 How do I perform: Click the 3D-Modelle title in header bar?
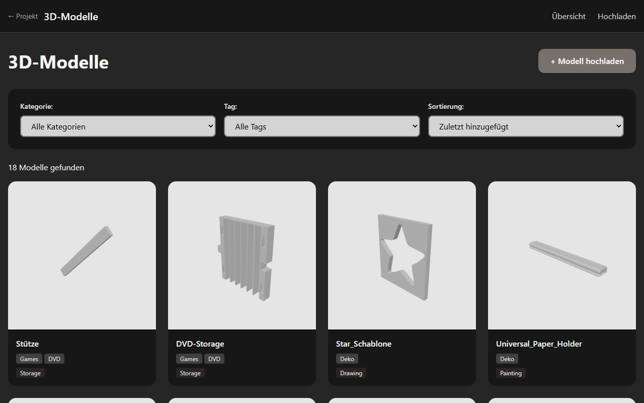[x=71, y=17]
